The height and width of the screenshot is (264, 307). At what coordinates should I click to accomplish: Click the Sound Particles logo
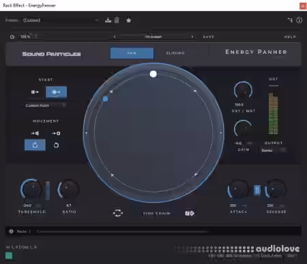[x=51, y=54]
